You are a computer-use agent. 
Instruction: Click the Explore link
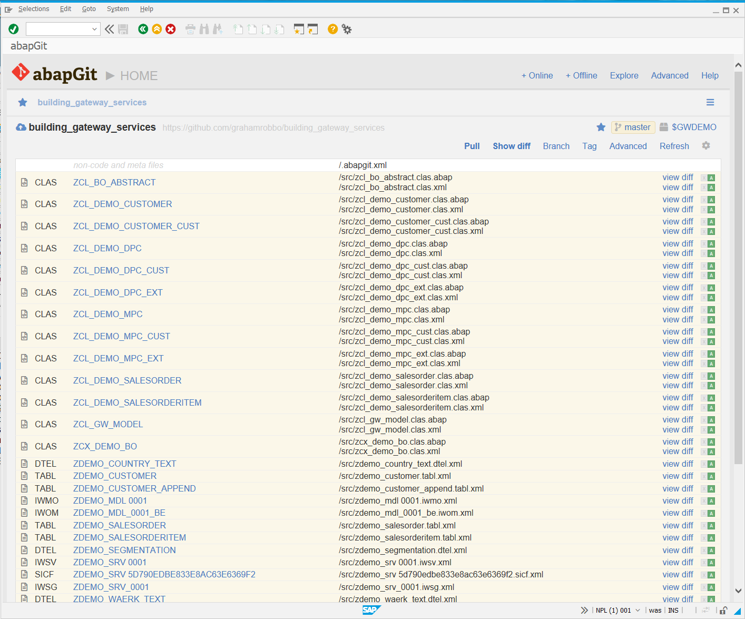624,75
